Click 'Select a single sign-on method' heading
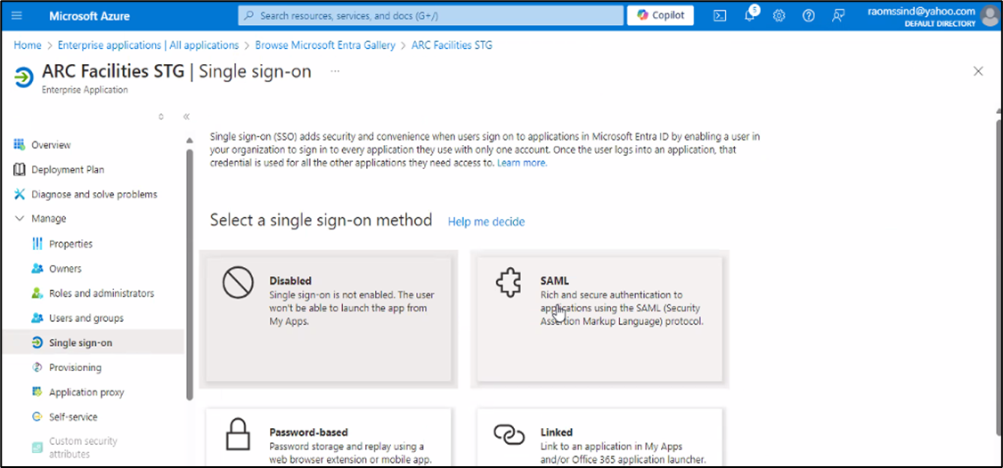Viewport: 1003px width, 468px height. pyautogui.click(x=321, y=221)
